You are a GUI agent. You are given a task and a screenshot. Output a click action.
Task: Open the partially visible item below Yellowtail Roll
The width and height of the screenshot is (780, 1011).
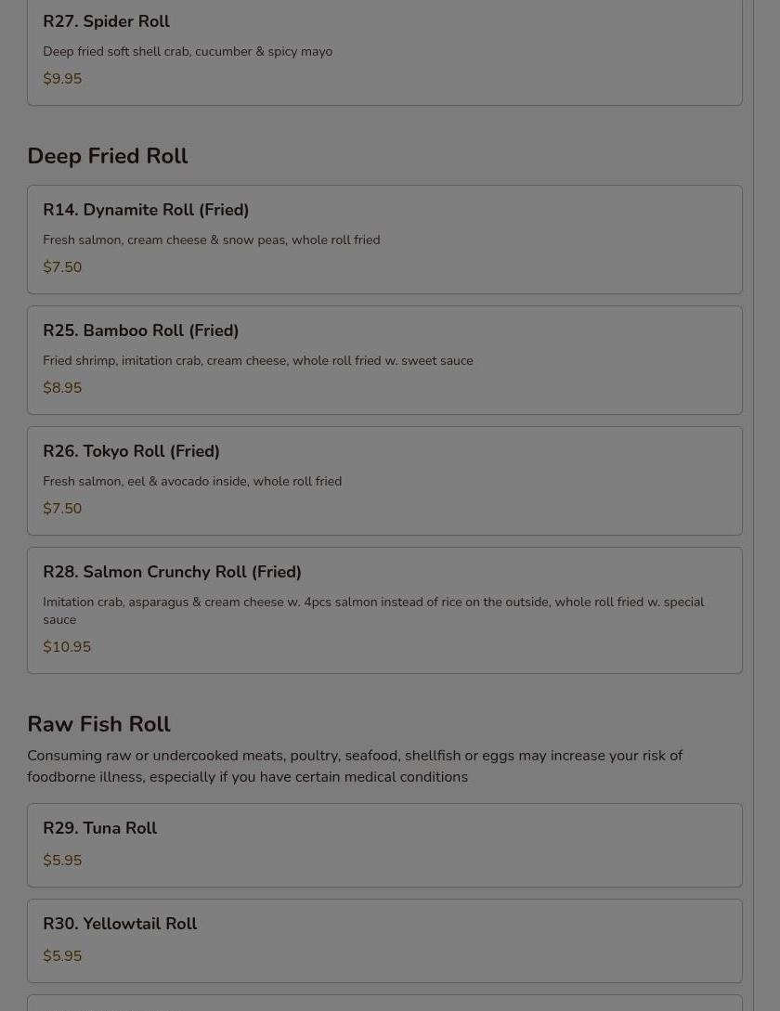tap(384, 1004)
